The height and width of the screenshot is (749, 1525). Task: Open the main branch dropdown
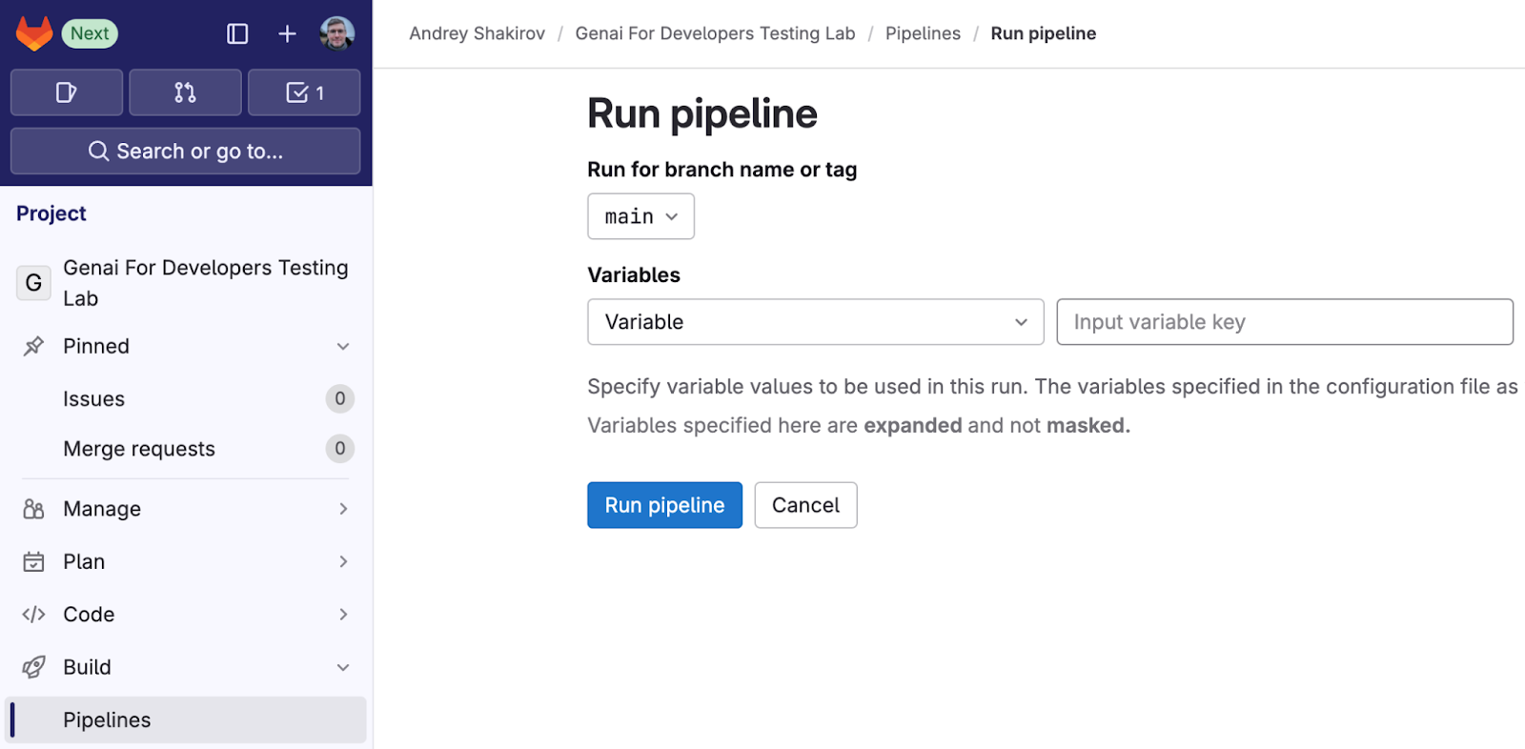coord(640,217)
